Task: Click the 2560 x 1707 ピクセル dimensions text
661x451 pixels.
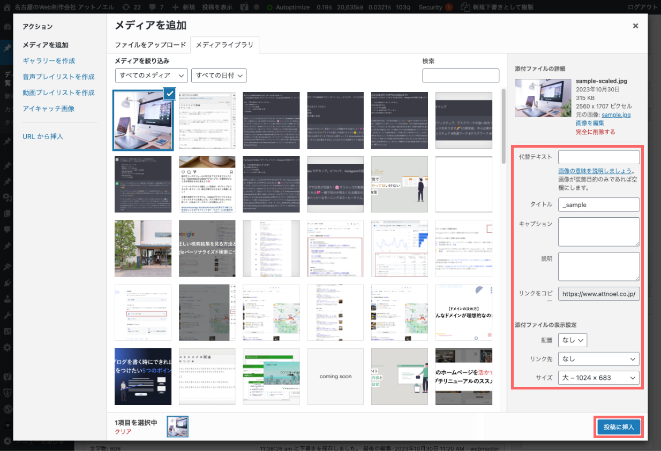Action: (604, 106)
